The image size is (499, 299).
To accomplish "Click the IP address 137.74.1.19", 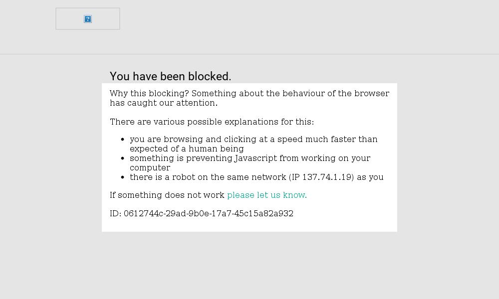I will pos(327,177).
